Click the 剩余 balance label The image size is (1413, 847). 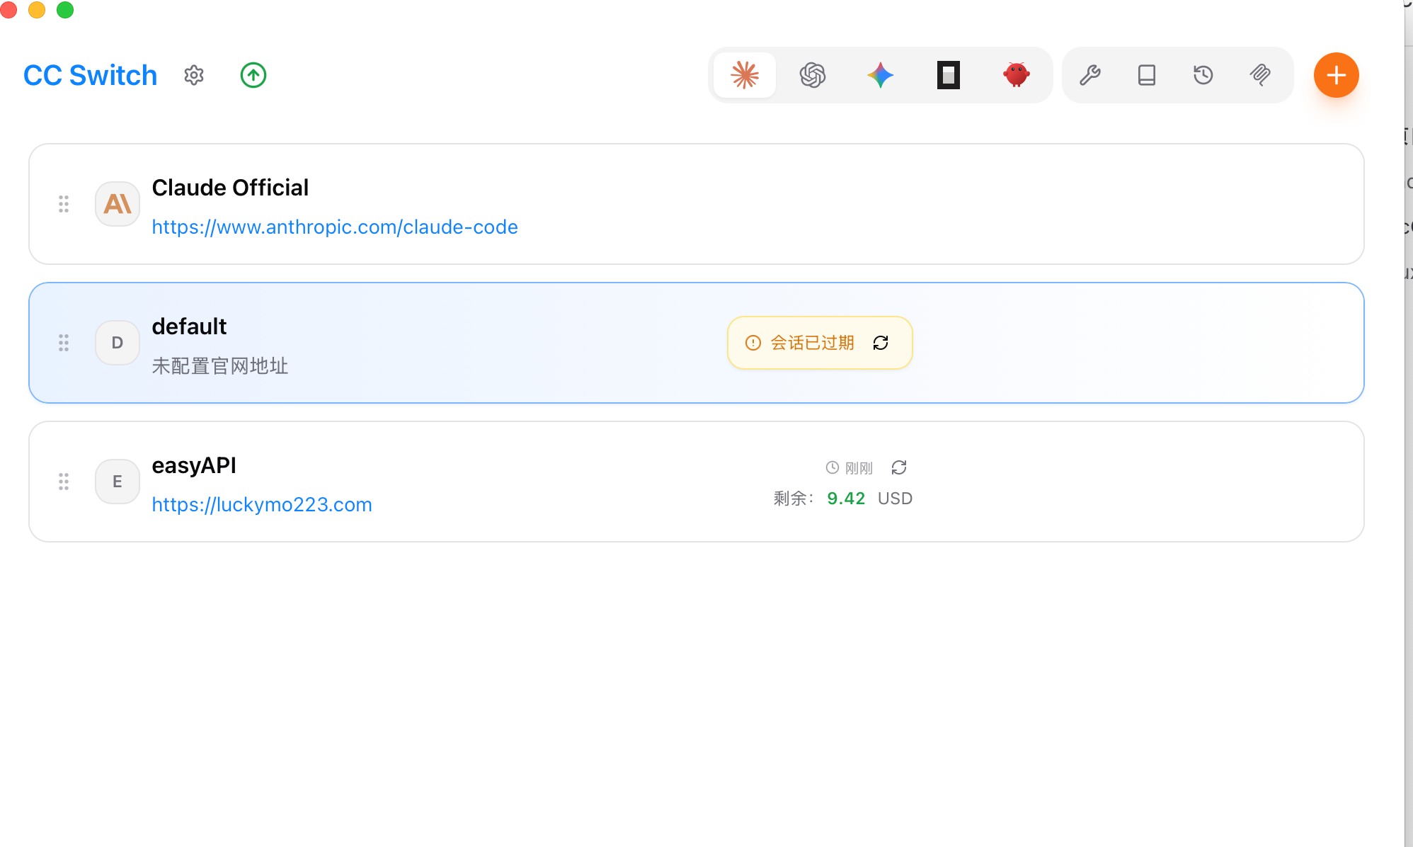click(794, 499)
